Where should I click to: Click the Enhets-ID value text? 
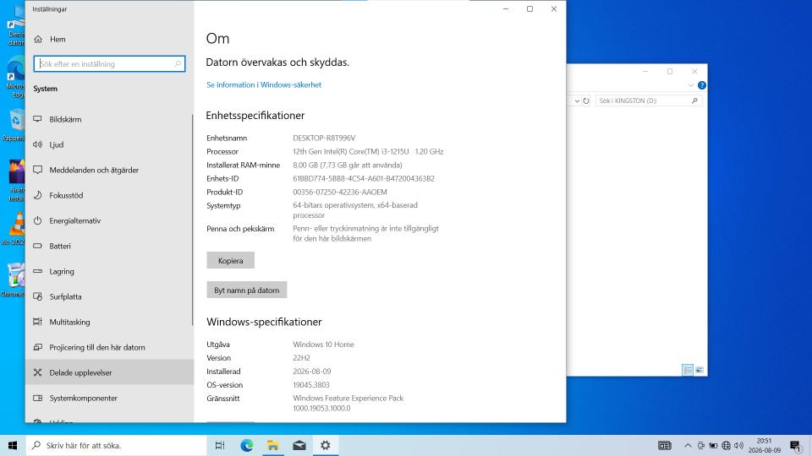tap(364, 178)
